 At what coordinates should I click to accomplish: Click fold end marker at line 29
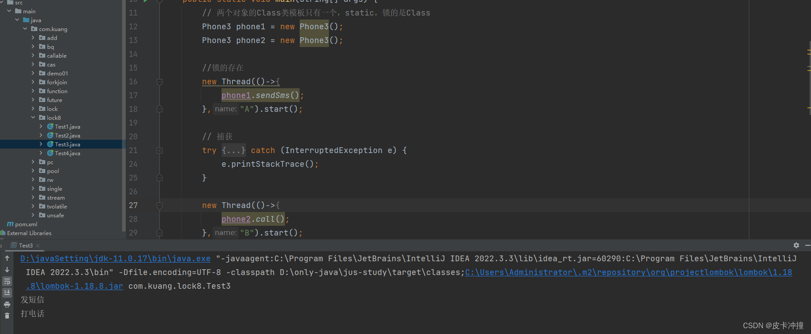[x=159, y=233]
